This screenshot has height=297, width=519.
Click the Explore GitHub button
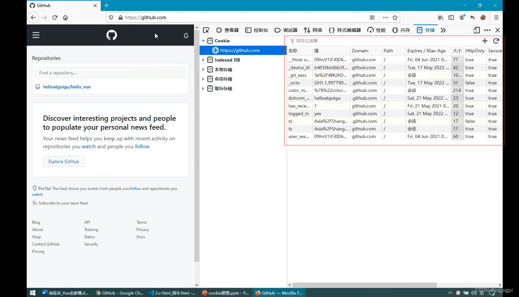64,162
